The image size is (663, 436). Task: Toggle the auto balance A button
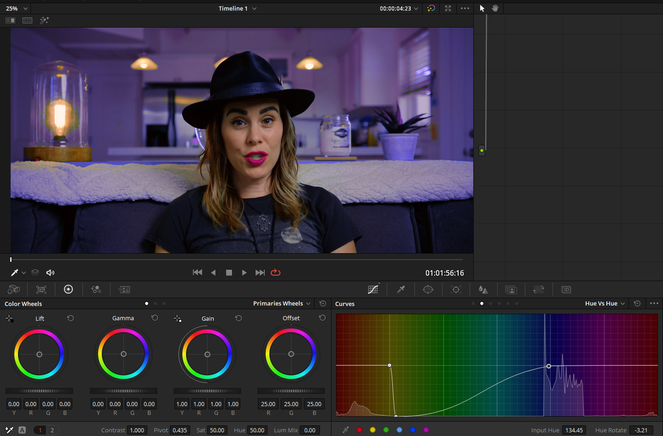point(22,430)
